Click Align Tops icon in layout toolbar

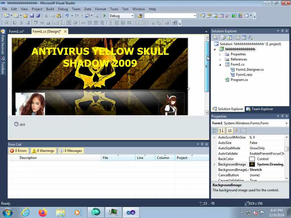click(x=36, y=23)
